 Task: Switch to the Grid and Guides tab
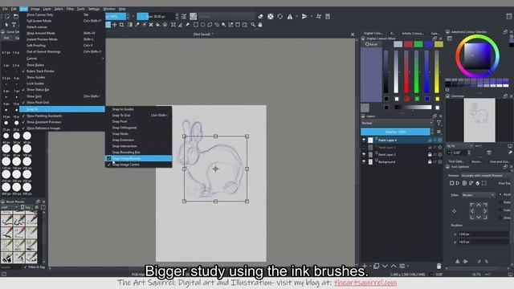coord(500,161)
